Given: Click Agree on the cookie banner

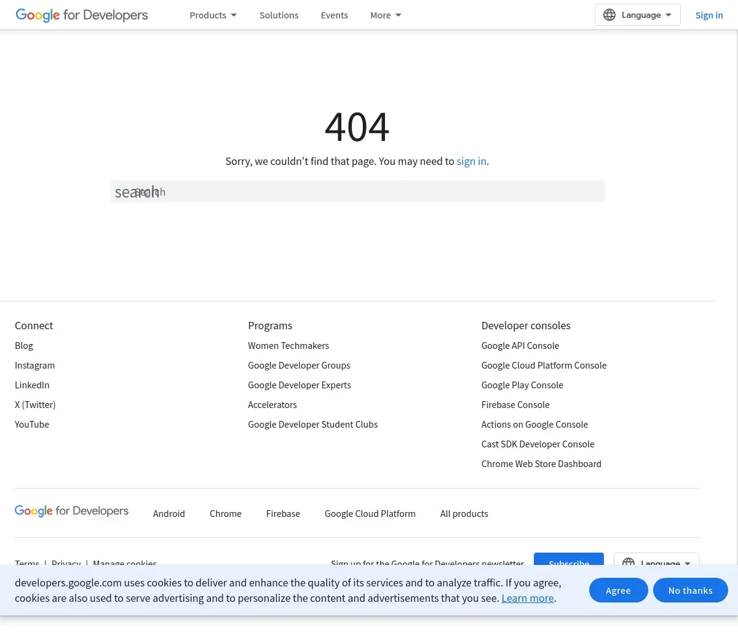Looking at the screenshot, I should click(x=618, y=591).
